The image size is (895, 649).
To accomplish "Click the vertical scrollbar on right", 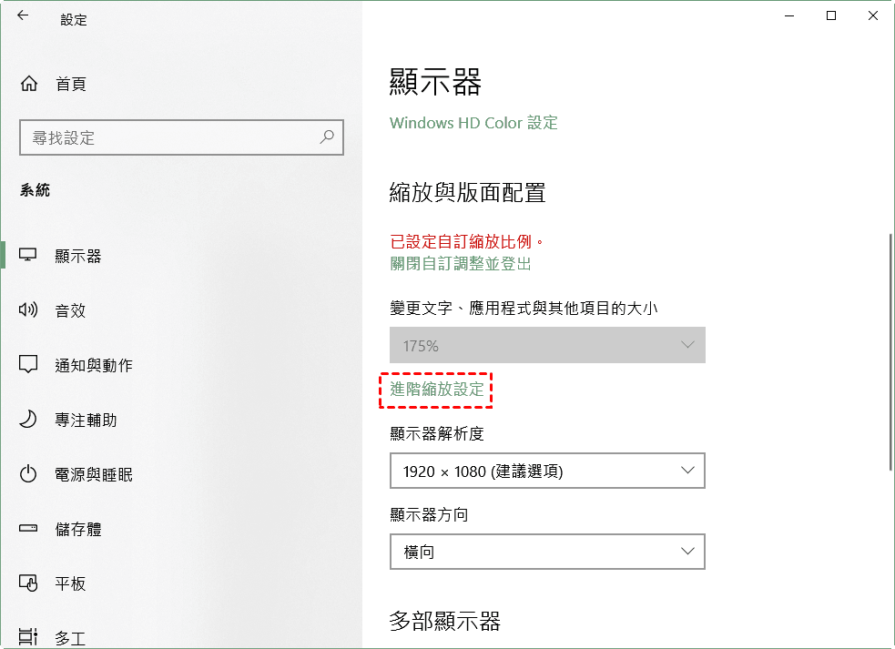I will 890,350.
